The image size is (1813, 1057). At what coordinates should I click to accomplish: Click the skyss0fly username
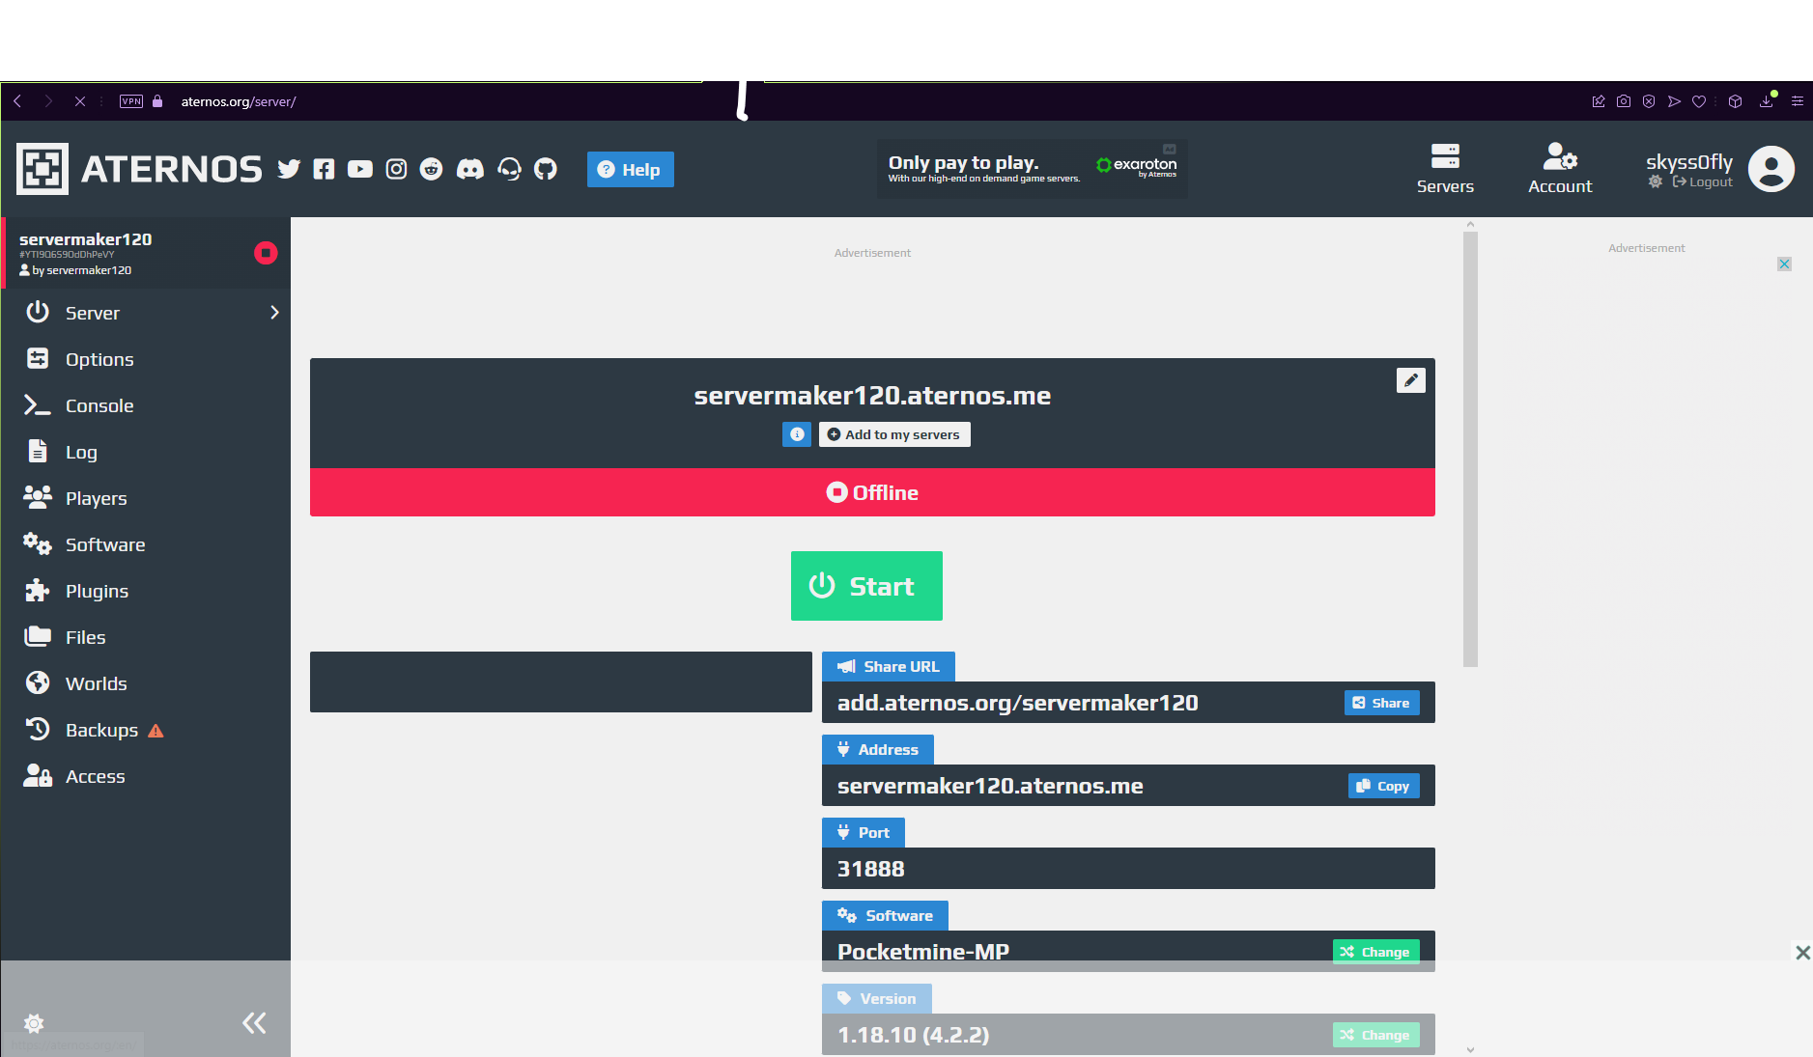[x=1689, y=161]
